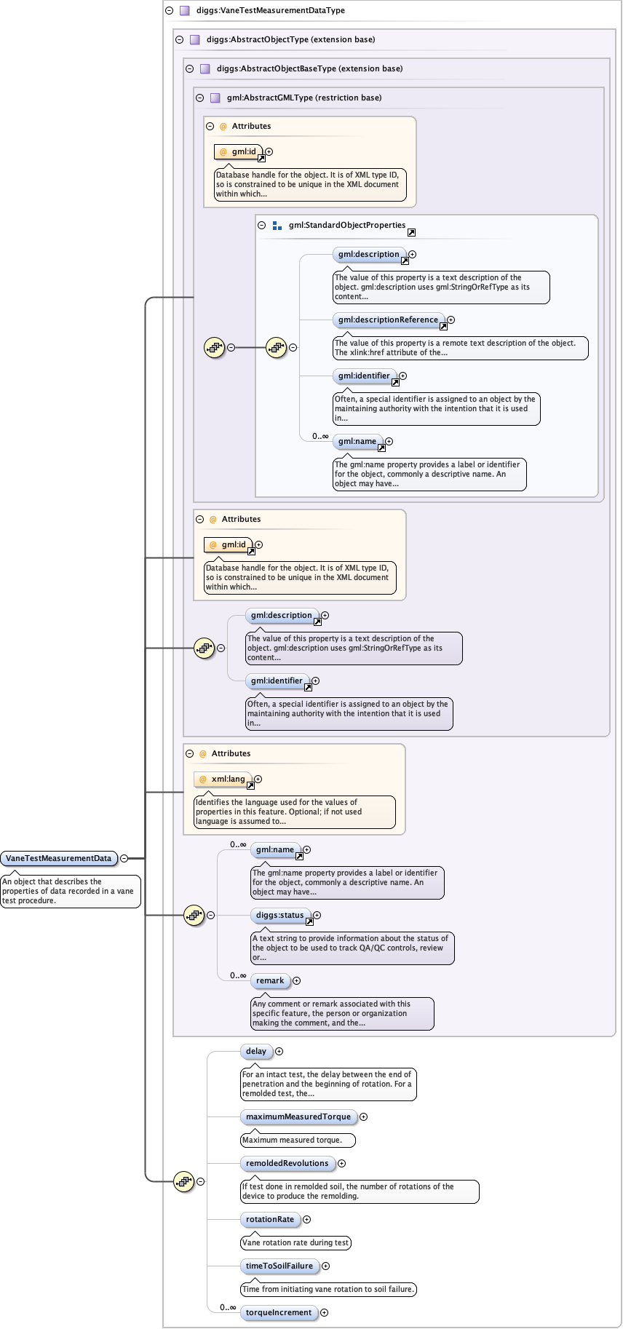The image size is (623, 1329).
Task: Select the torqueIncrement element box
Action: (x=279, y=1313)
